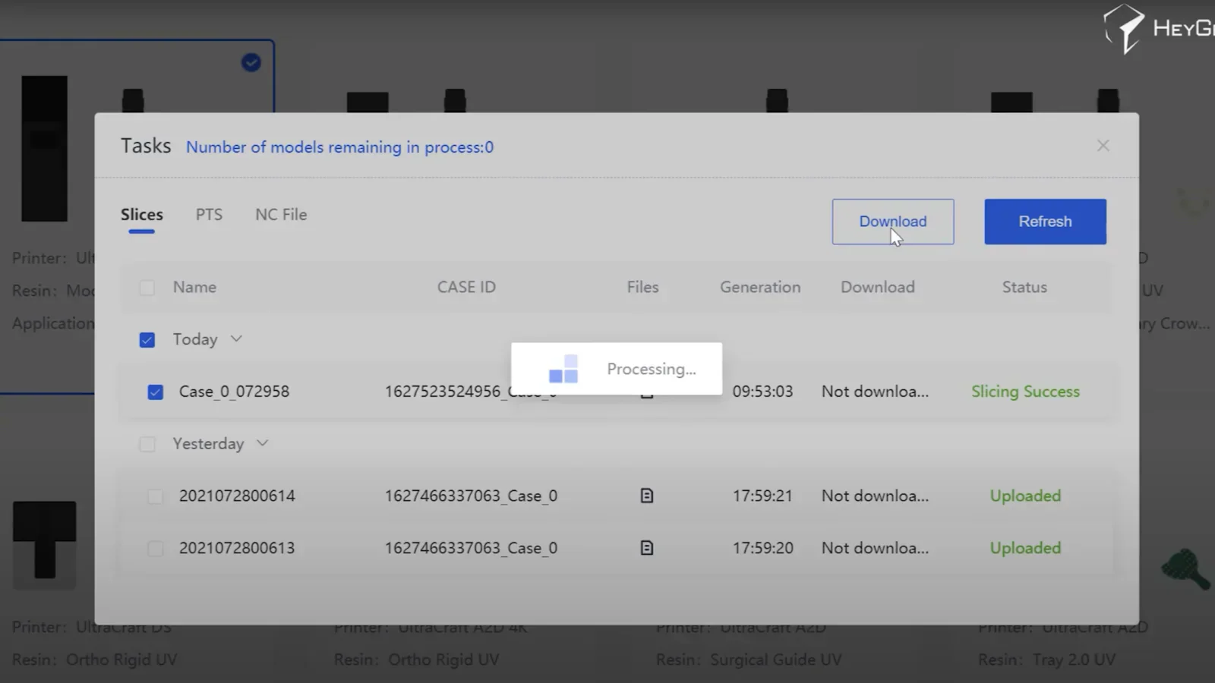Image resolution: width=1215 pixels, height=683 pixels.
Task: Enable the Yesterday group checkbox
Action: click(x=147, y=444)
